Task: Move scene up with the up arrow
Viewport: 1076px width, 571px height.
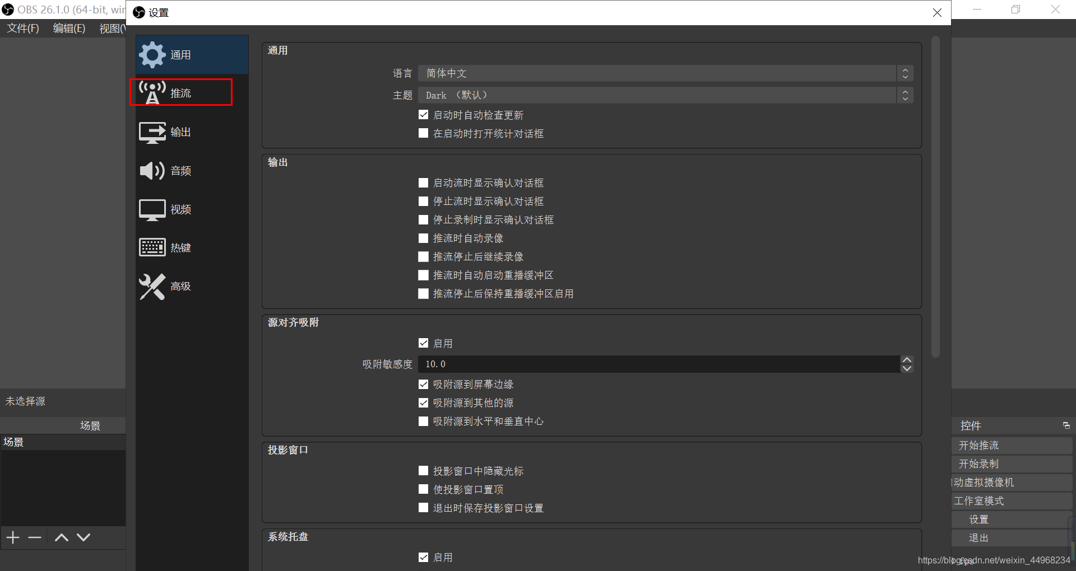Action: [62, 537]
